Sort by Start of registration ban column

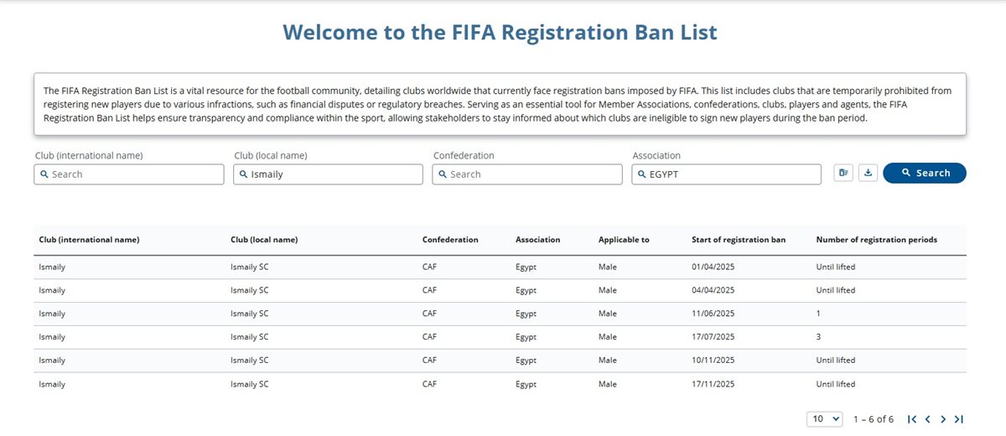739,240
